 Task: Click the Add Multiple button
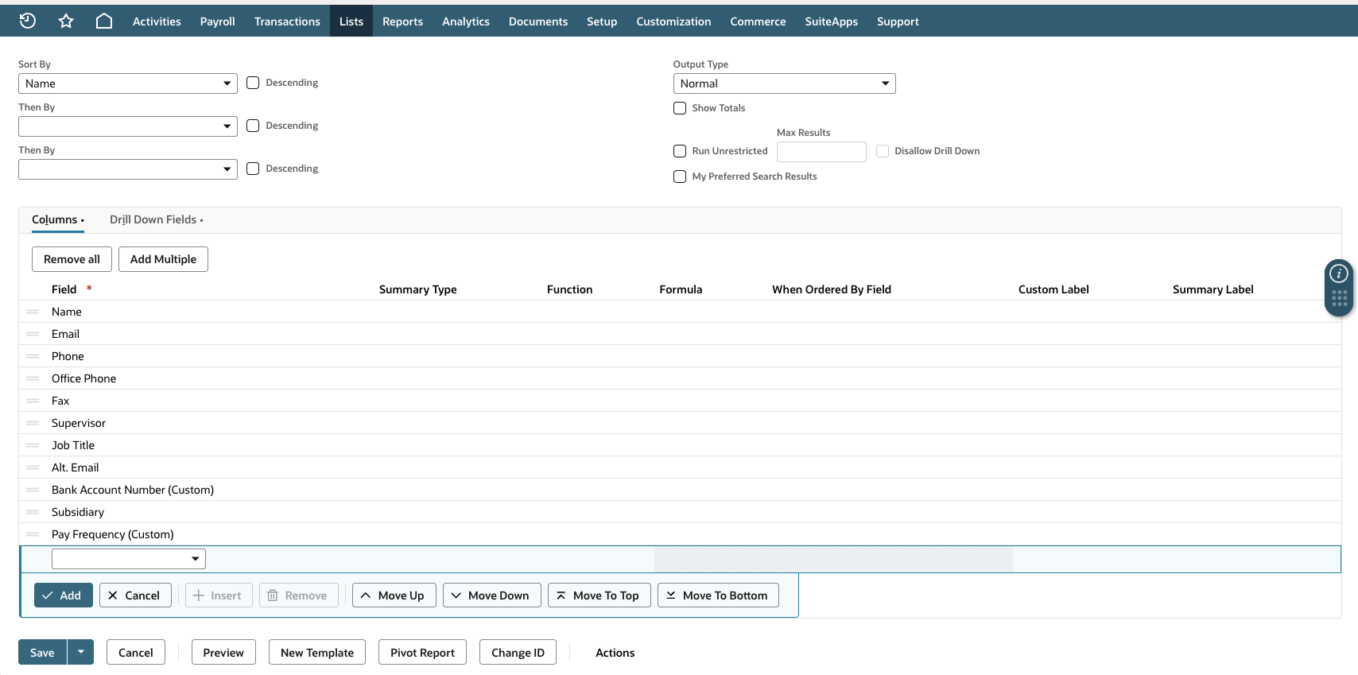[x=163, y=259]
